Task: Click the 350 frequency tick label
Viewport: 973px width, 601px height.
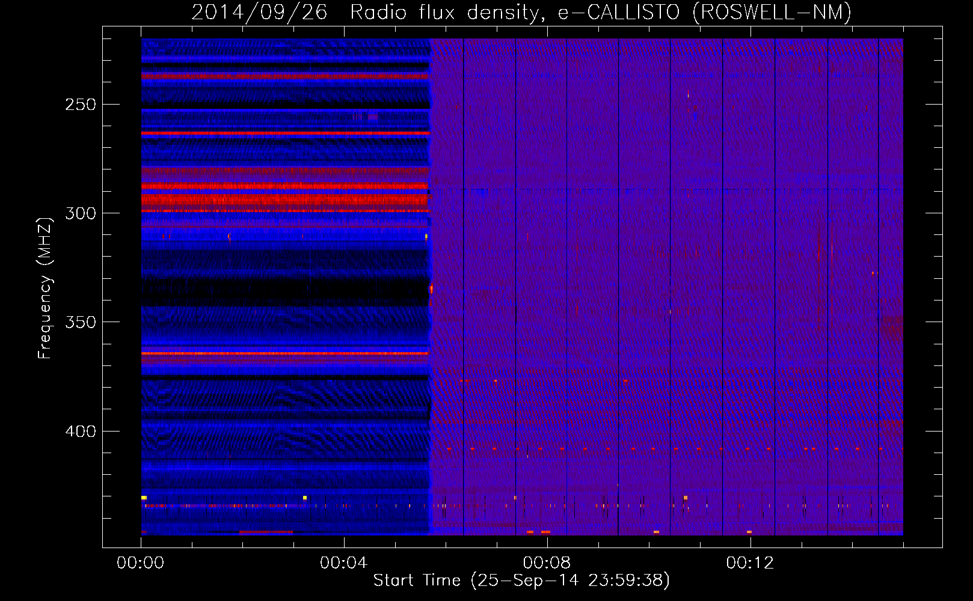Action: 81,323
